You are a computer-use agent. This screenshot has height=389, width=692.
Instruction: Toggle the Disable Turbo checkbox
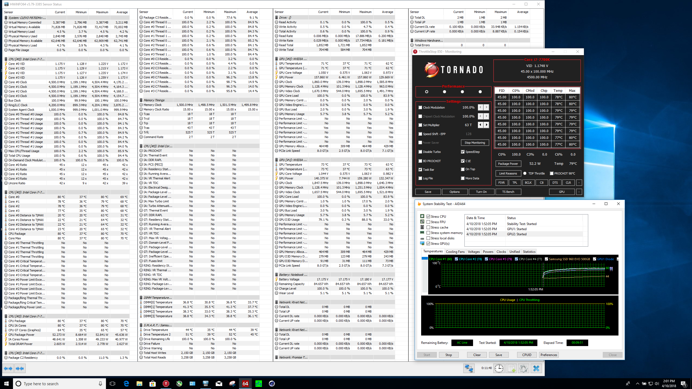[x=420, y=152]
